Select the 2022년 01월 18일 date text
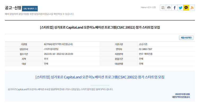Viewport: 197px width, 103px height. pos(182,94)
